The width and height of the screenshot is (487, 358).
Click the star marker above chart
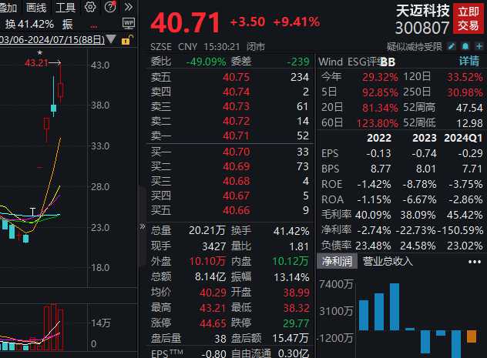tap(40, 53)
